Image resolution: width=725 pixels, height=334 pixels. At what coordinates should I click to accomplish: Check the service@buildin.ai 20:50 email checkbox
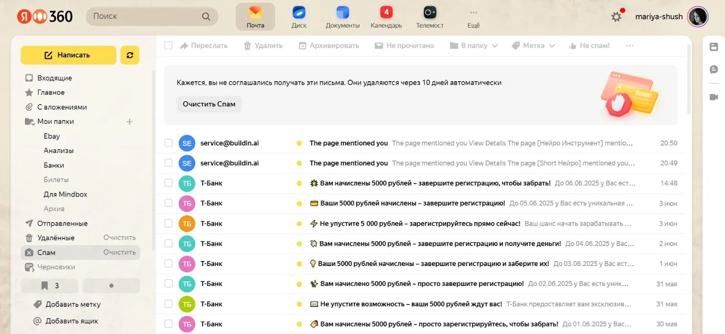point(169,143)
